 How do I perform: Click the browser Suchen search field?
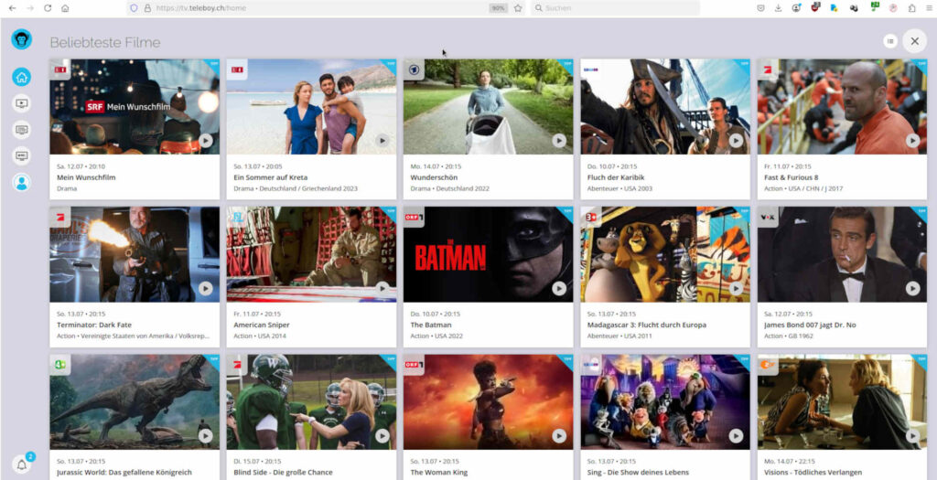(x=615, y=7)
